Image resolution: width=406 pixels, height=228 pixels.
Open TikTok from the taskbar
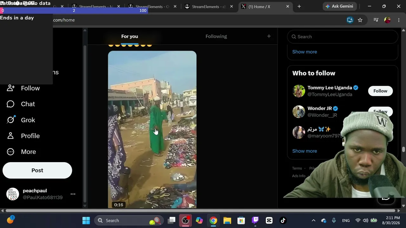(283, 220)
